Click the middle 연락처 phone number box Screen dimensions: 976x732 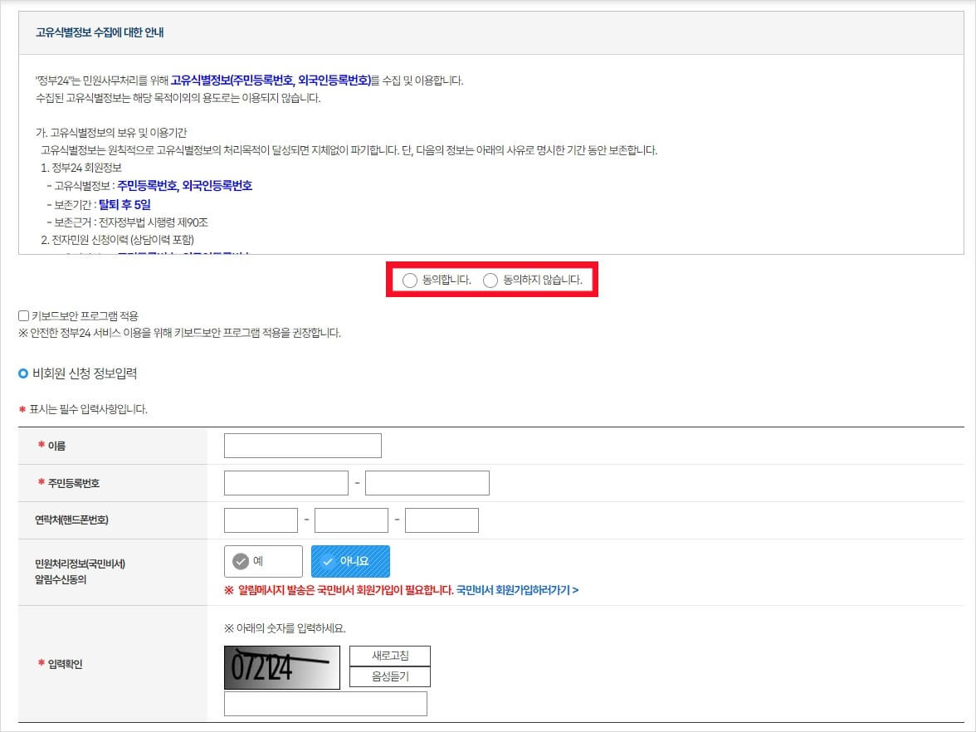[x=349, y=520]
